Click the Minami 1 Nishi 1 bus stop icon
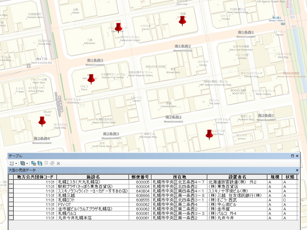This screenshot has height=230, width=307. coord(283,24)
